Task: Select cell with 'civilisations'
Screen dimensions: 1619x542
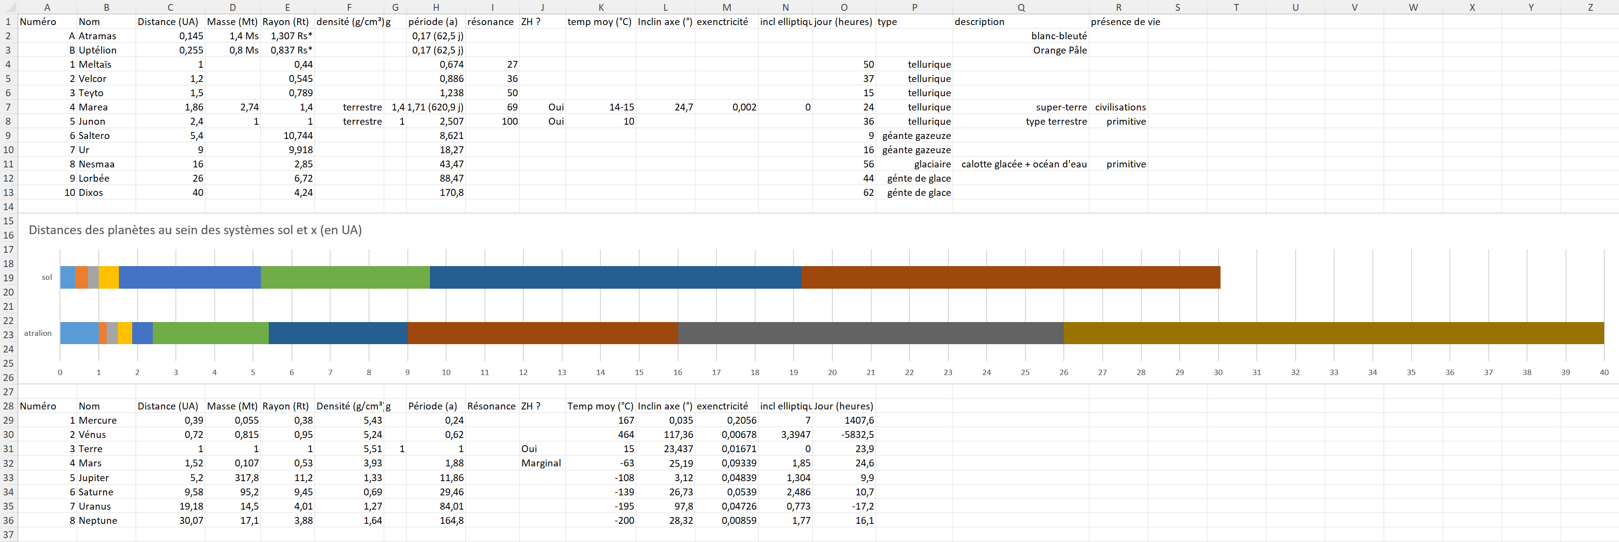Action: (1120, 108)
